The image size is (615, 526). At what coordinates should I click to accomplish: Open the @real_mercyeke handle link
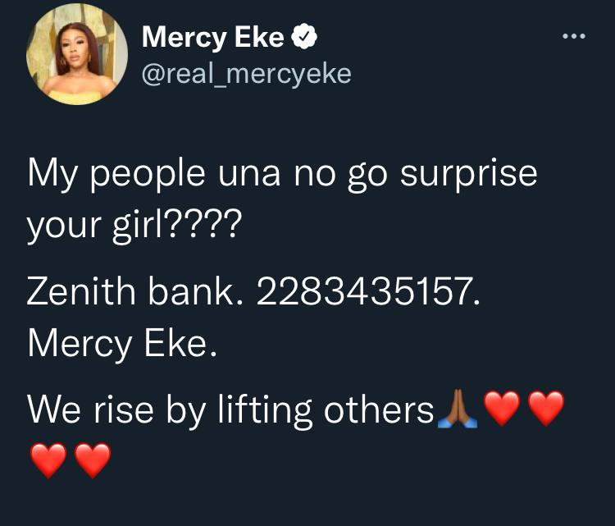pyautogui.click(x=246, y=74)
